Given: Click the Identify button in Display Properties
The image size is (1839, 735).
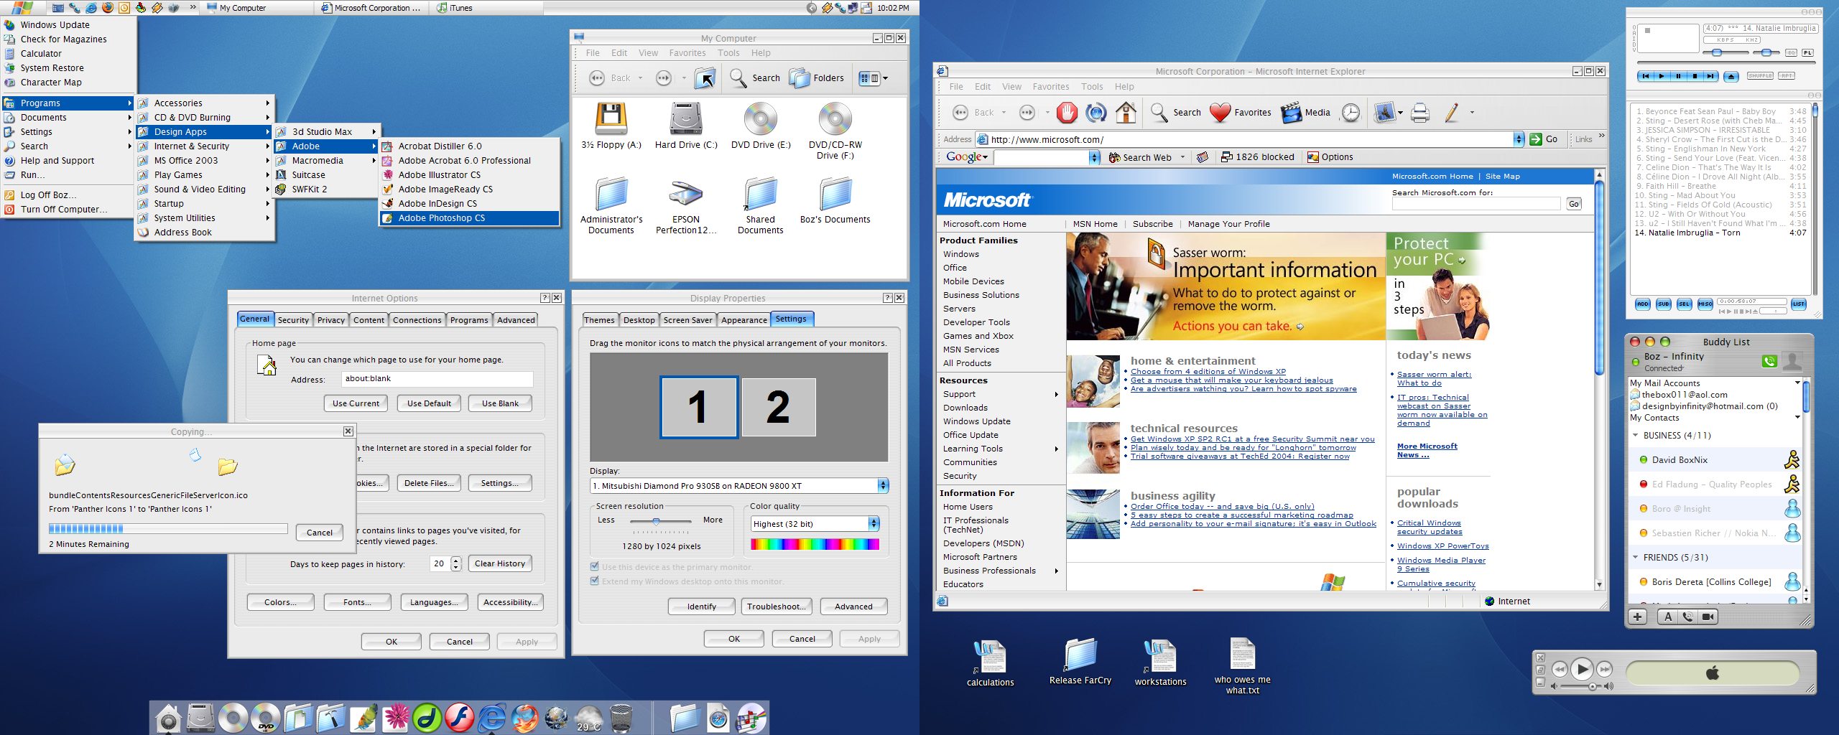Looking at the screenshot, I should pyautogui.click(x=701, y=607).
